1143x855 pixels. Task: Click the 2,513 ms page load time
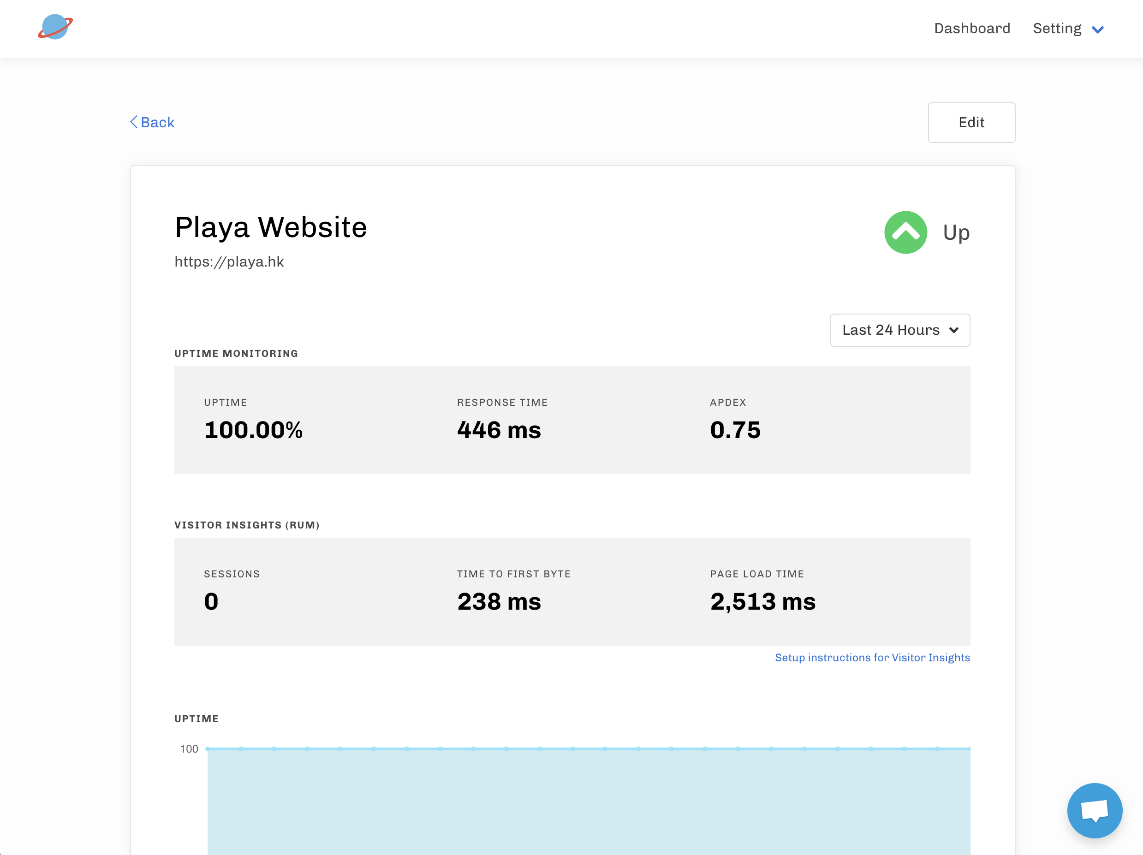click(762, 601)
